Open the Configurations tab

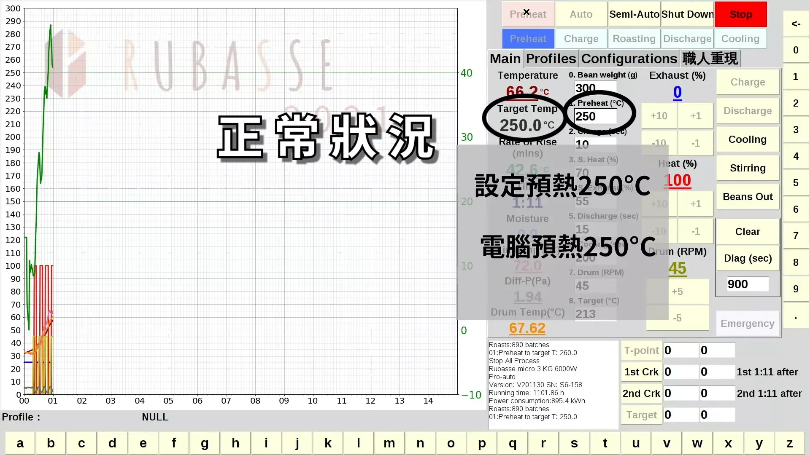[x=629, y=59]
